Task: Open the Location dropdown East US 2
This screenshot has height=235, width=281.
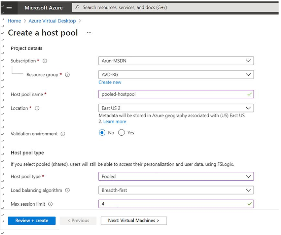Action: click(x=176, y=108)
